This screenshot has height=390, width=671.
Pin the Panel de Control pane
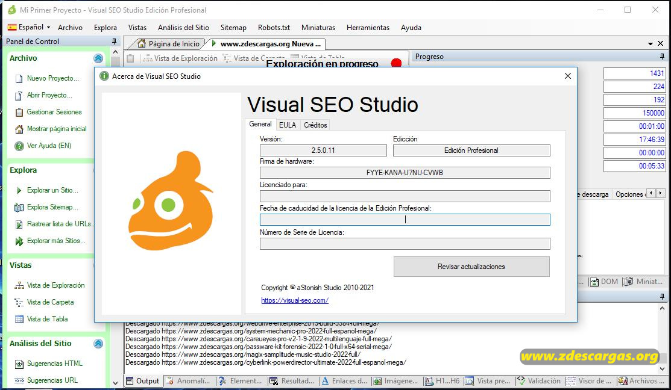[x=115, y=42]
